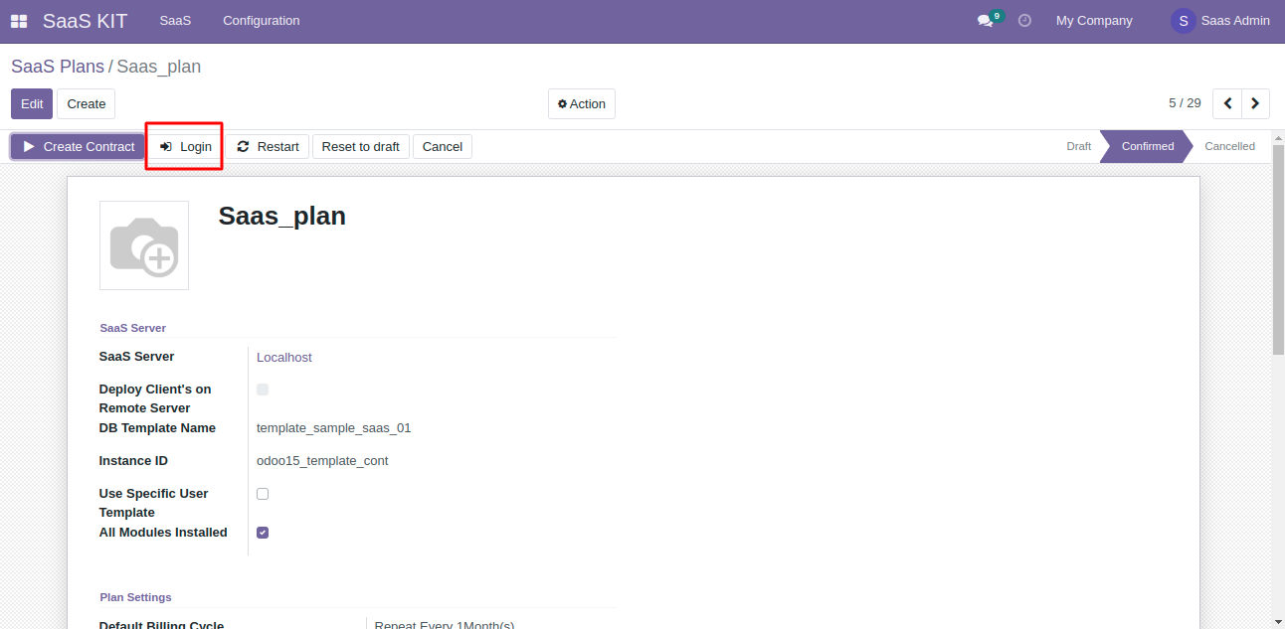Toggle Deploy Client's on Remote Server checkbox
The image size is (1285, 629).
(263, 390)
